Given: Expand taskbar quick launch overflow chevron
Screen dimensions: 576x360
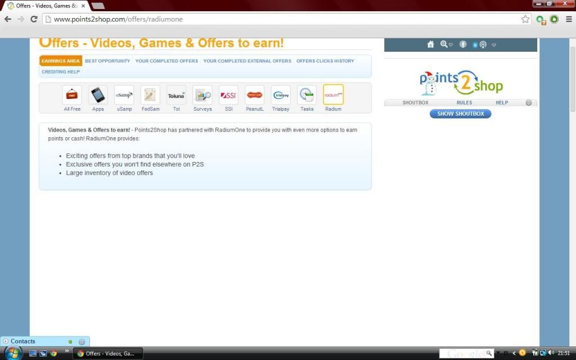Looking at the screenshot, I should coord(67,351).
